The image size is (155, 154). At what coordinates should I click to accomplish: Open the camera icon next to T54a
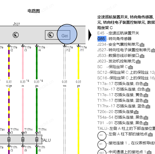146,118
